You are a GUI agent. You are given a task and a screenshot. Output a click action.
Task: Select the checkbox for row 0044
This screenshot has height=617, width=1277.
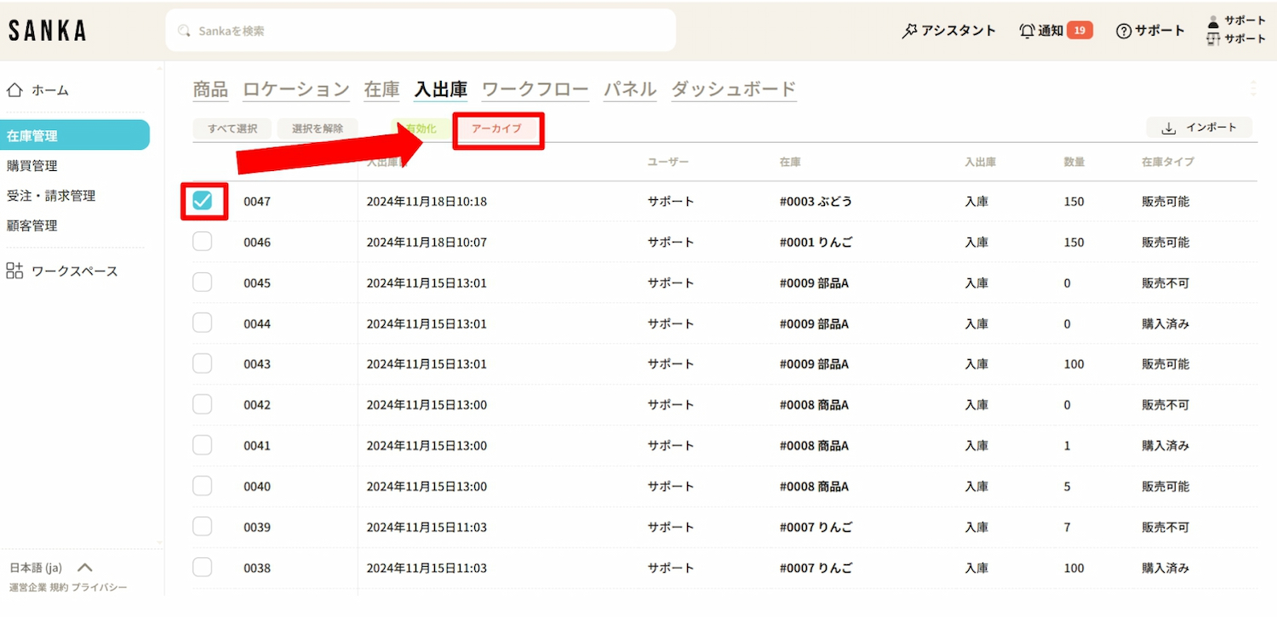(x=203, y=323)
